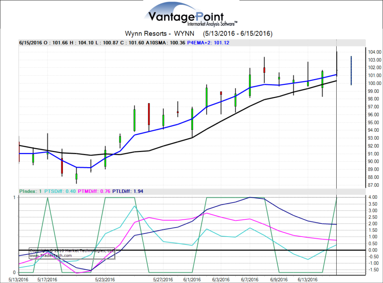Click the magenta PTMDiff: 0.76 label
The image size is (383, 283).
[x=94, y=191]
